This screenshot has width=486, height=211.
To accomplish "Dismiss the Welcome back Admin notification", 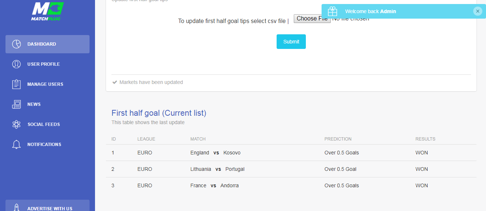I will pyautogui.click(x=478, y=11).
